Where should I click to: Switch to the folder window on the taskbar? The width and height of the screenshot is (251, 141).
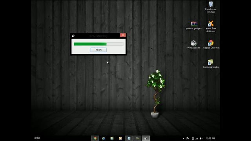(137, 138)
